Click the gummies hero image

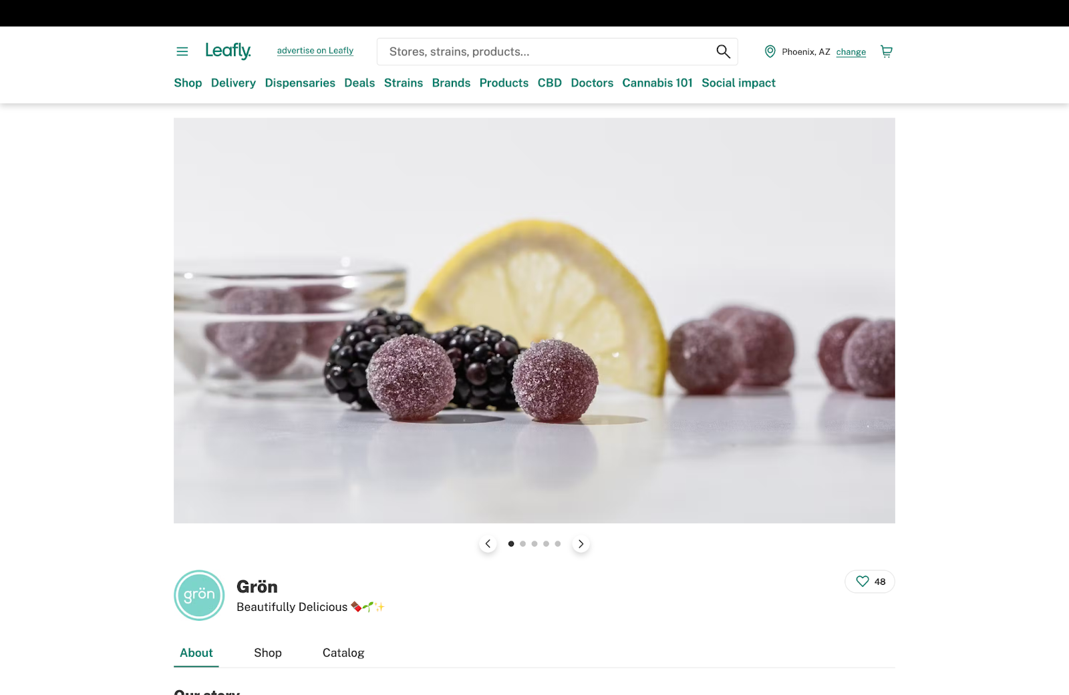[534, 320]
